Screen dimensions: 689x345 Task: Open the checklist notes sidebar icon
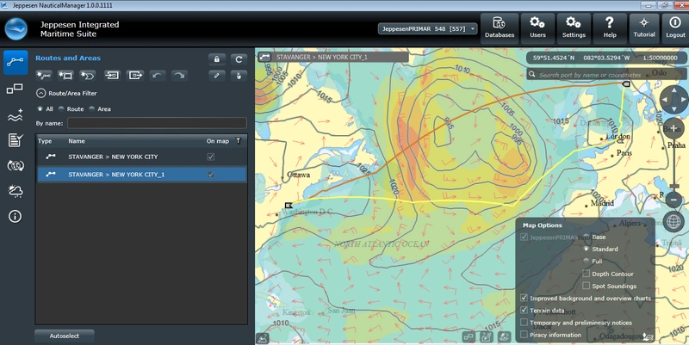pyautogui.click(x=15, y=140)
